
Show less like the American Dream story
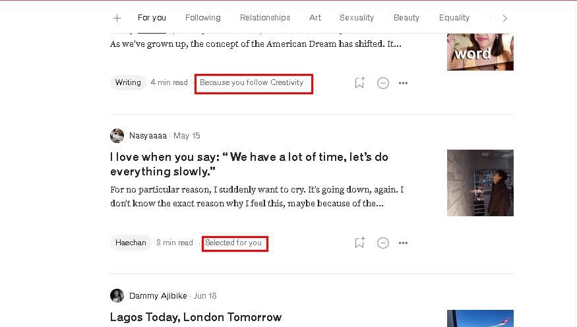pos(382,83)
